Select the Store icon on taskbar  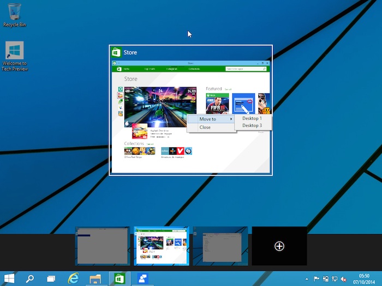click(118, 278)
